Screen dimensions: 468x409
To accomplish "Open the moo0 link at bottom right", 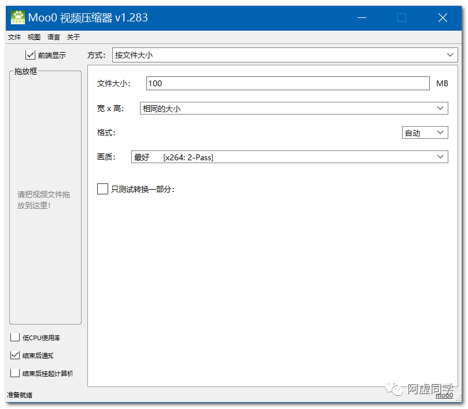I will tap(444, 396).
